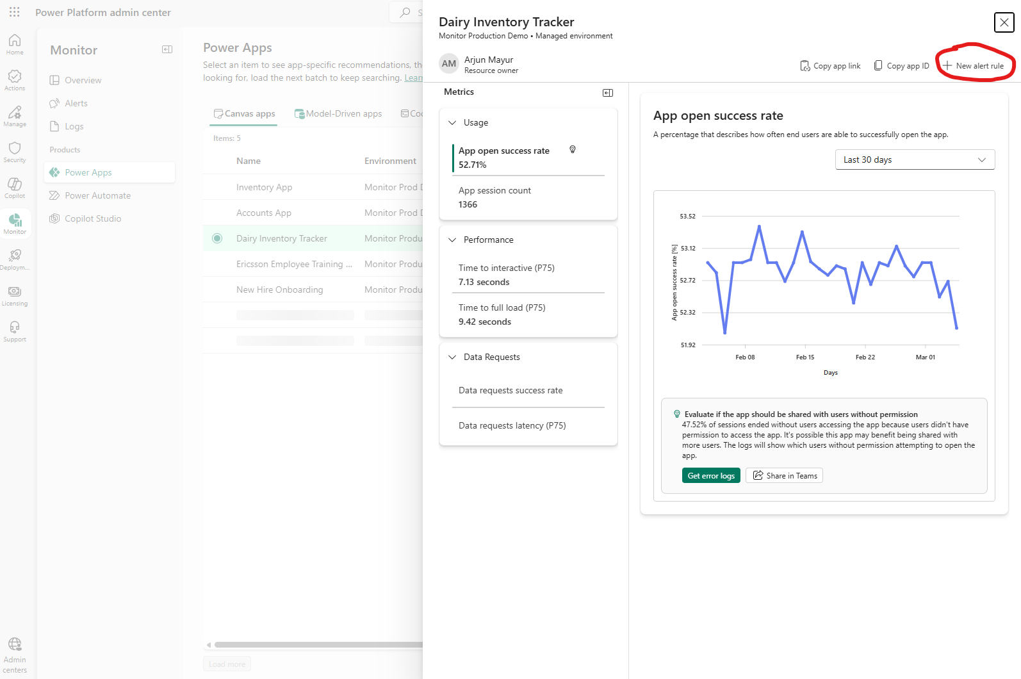This screenshot has width=1021, height=679.
Task: Open the app launcher waffle icon
Action: click(x=15, y=12)
